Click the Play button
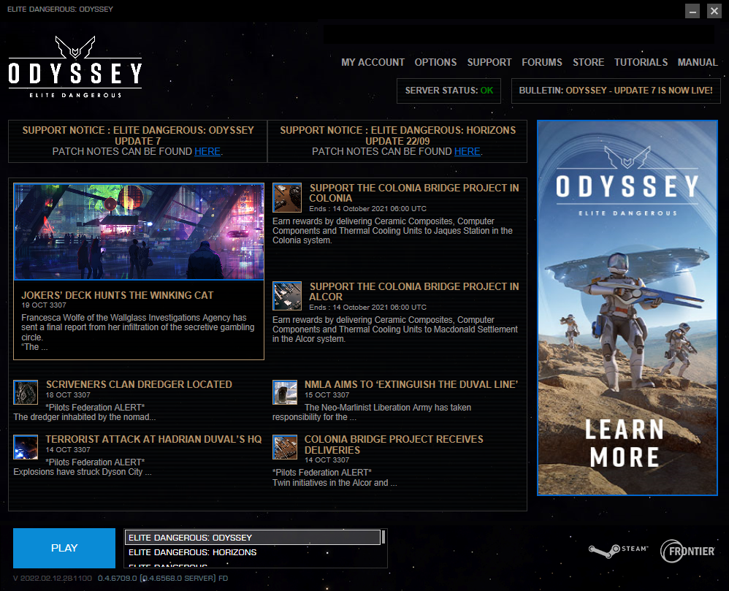Viewport: 729px width, 591px height. click(x=64, y=548)
